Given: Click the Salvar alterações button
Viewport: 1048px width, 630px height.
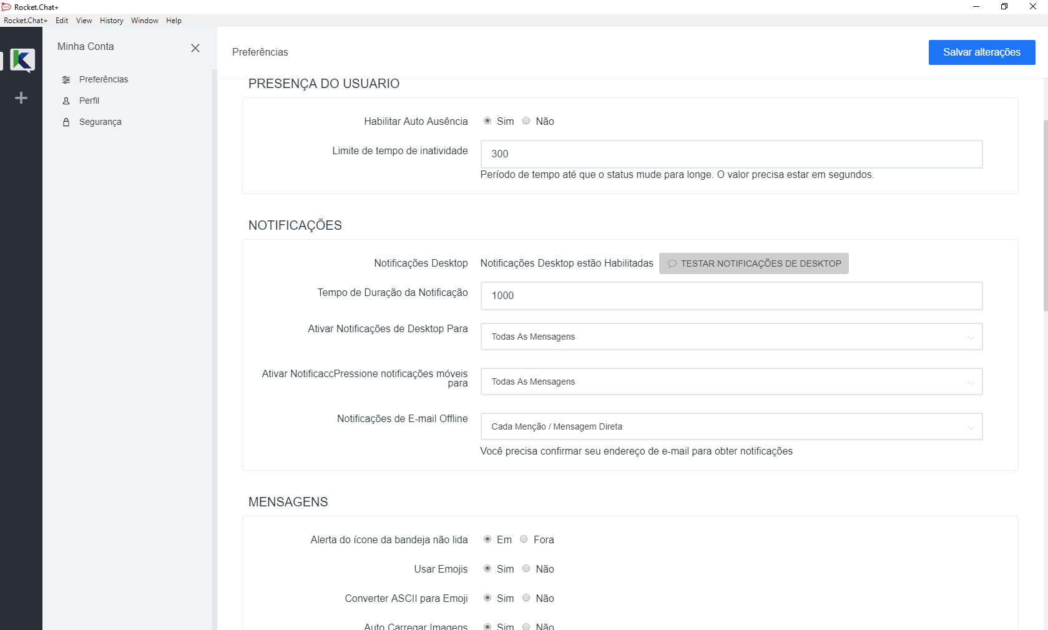Looking at the screenshot, I should 981,52.
